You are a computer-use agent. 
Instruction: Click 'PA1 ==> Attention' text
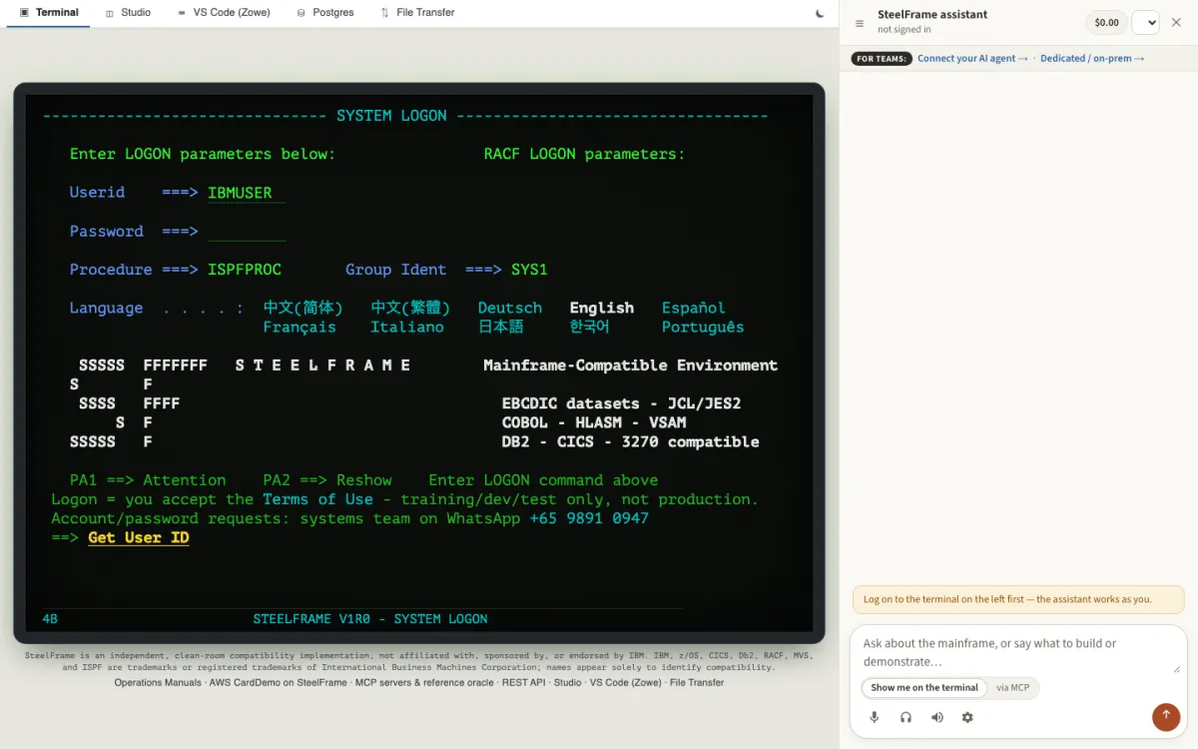[x=148, y=480]
